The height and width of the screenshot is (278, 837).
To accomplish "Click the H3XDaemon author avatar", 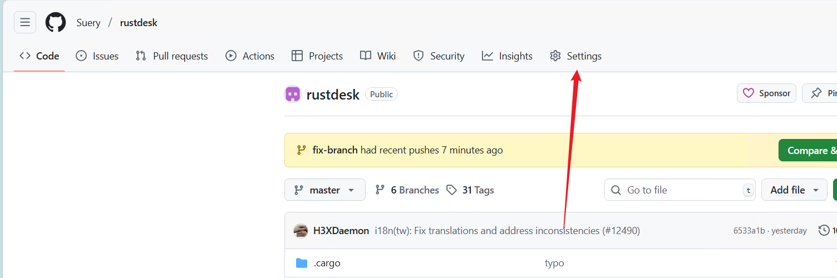I will click(x=301, y=230).
